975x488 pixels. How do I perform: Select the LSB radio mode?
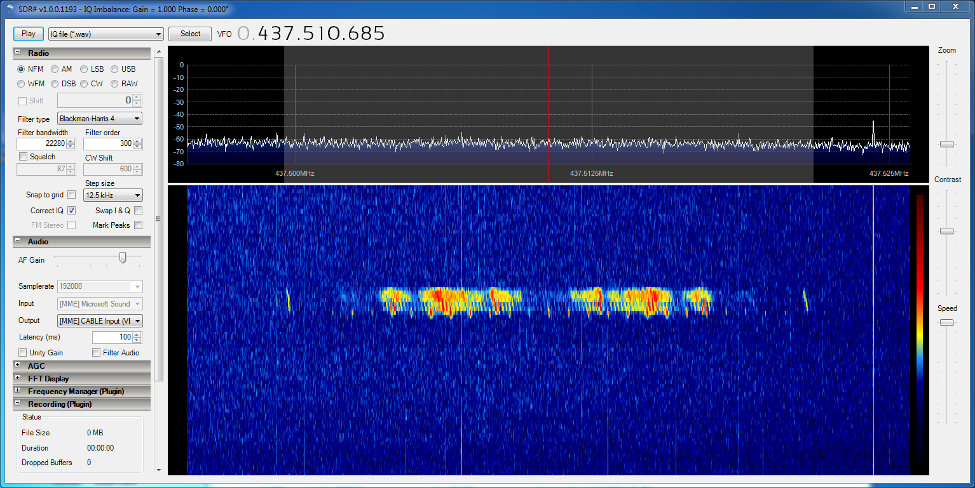point(84,69)
